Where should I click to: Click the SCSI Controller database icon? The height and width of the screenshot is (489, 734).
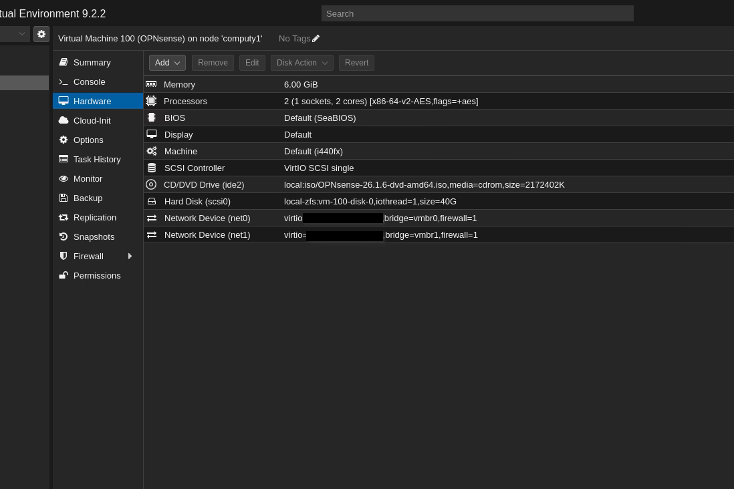click(x=151, y=168)
